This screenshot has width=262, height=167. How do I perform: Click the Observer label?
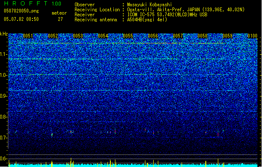[x=85, y=5]
